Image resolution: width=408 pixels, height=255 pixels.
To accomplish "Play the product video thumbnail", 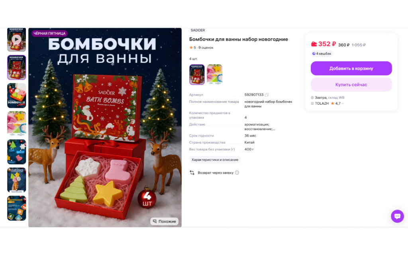I will pos(16,40).
